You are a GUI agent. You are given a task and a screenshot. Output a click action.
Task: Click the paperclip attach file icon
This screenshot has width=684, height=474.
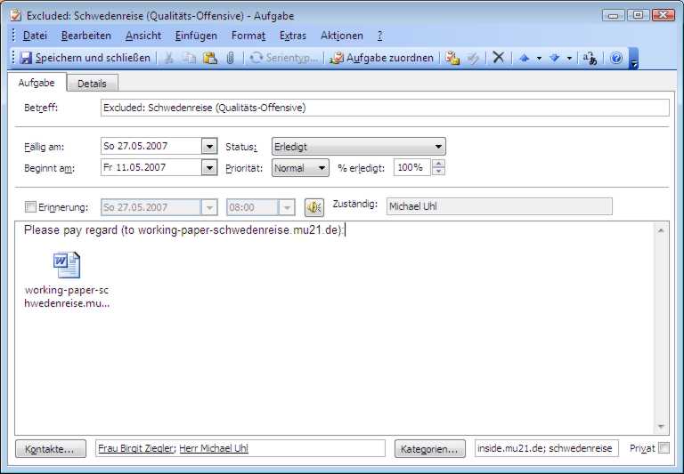point(231,58)
